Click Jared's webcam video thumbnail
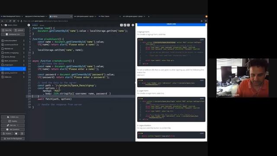This screenshot has width=277, height=156. click(x=242, y=78)
